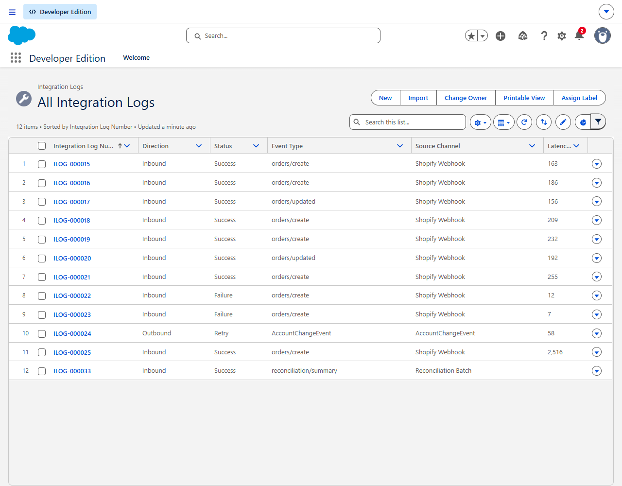Check the ILOG-000021 row checkbox
622x486 pixels.
[42, 277]
